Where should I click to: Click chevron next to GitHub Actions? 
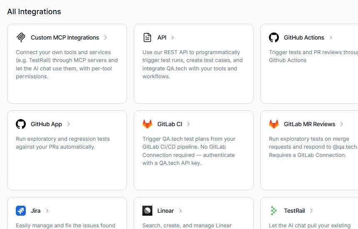click(x=331, y=37)
